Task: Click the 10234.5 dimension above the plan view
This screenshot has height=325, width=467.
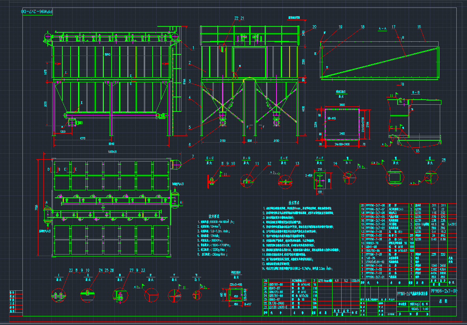Action: [x=112, y=152]
